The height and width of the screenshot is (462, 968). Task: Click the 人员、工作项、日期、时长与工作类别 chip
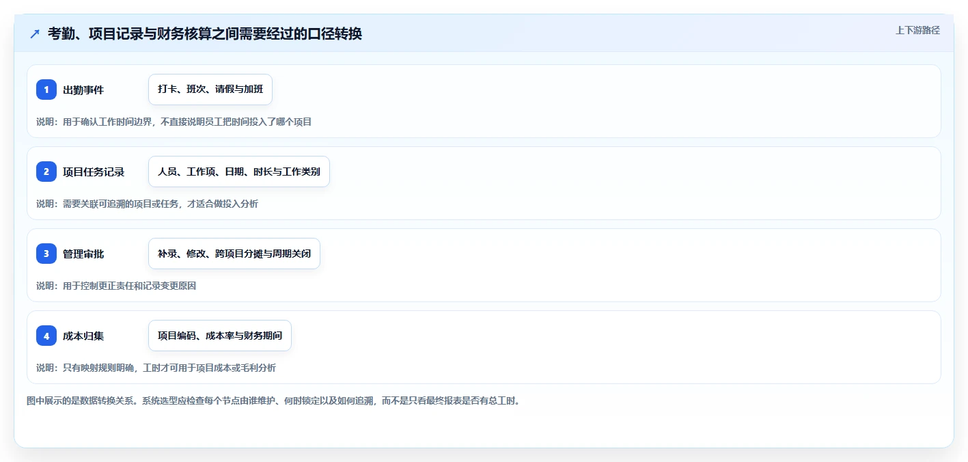click(239, 172)
